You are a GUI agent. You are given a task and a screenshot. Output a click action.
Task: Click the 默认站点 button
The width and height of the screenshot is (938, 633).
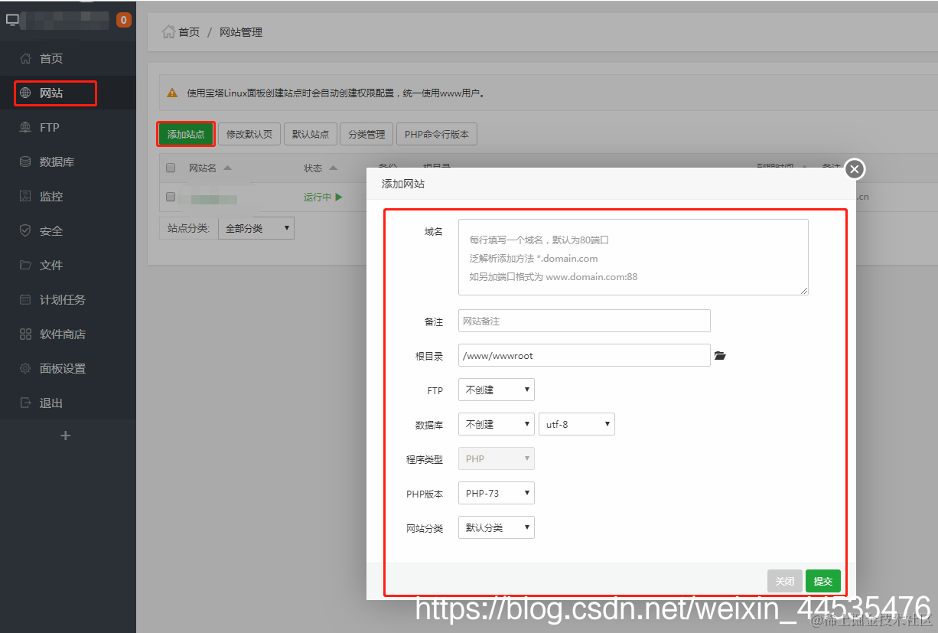(x=310, y=134)
